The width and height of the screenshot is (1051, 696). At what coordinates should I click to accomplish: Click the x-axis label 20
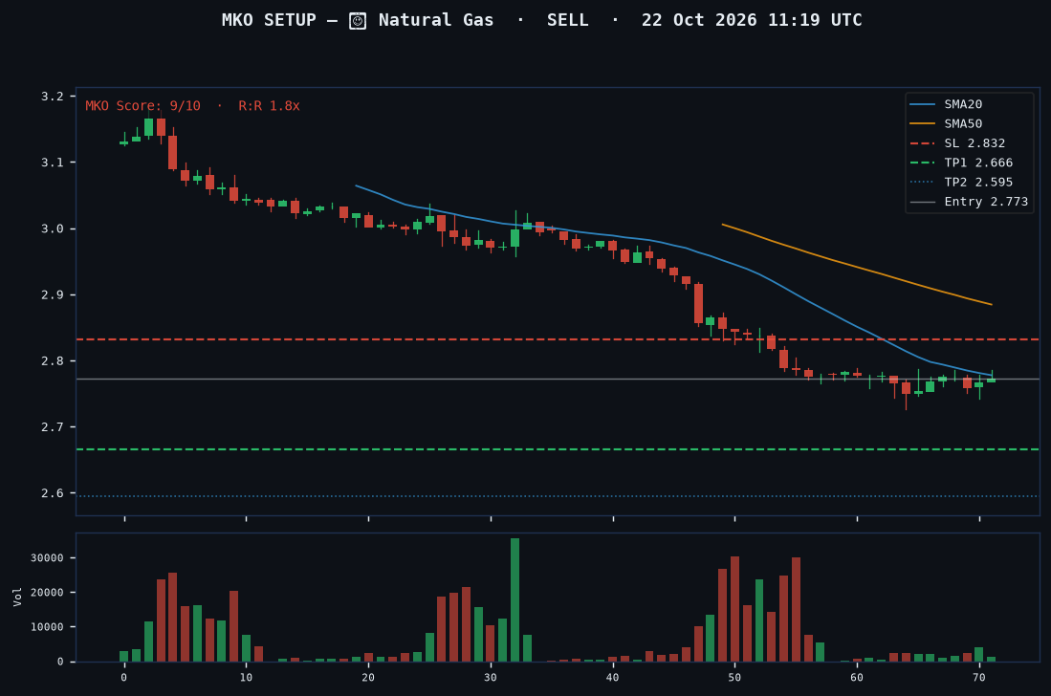point(368,678)
